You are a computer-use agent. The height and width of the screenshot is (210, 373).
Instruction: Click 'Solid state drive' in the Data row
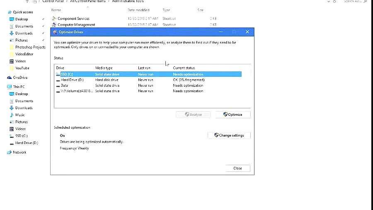coord(107,85)
